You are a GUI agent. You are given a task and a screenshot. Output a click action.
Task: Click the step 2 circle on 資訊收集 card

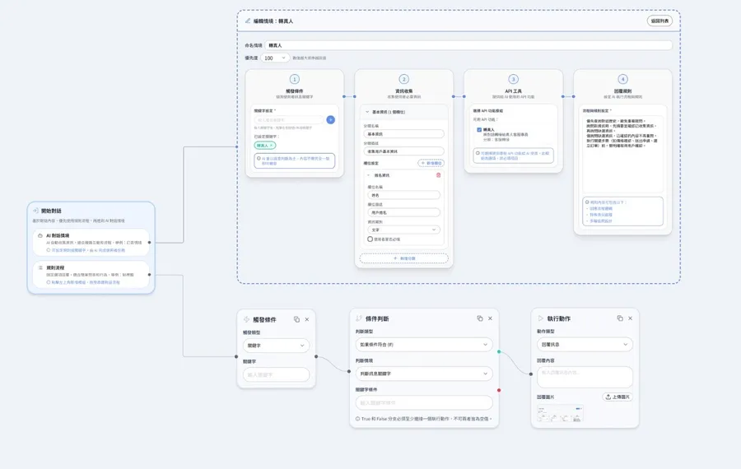[x=403, y=79]
